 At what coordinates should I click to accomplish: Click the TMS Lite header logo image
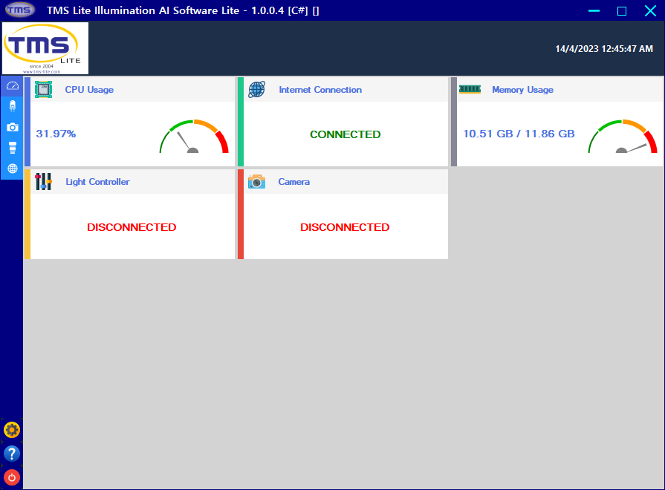tap(45, 48)
